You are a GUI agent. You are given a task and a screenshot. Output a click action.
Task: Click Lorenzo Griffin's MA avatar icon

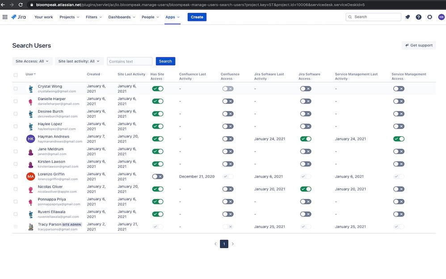31,177
